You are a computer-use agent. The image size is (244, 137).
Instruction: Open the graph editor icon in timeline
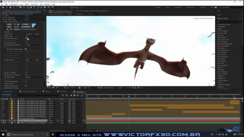[x=82, y=96]
